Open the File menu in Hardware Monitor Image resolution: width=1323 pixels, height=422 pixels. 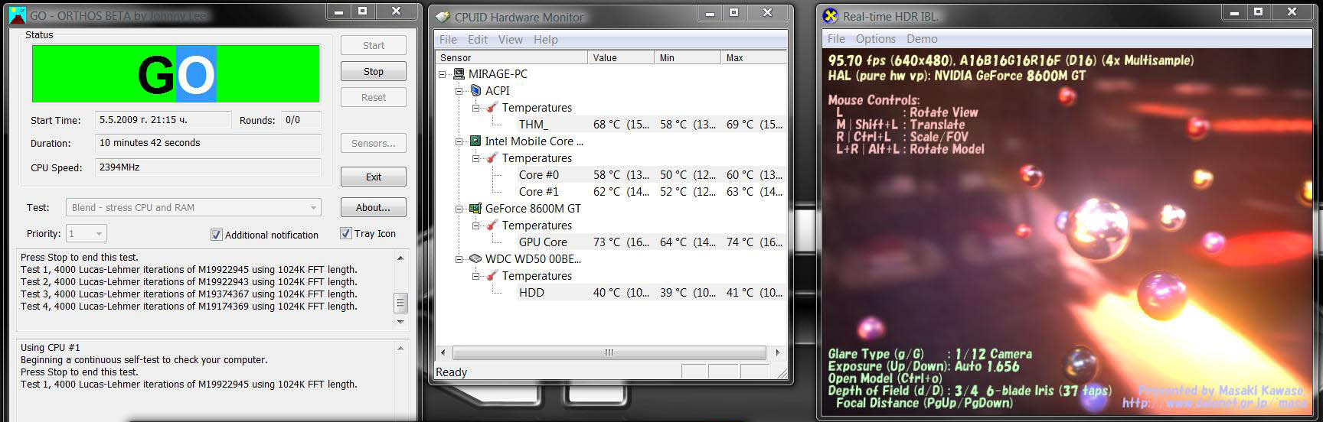448,40
